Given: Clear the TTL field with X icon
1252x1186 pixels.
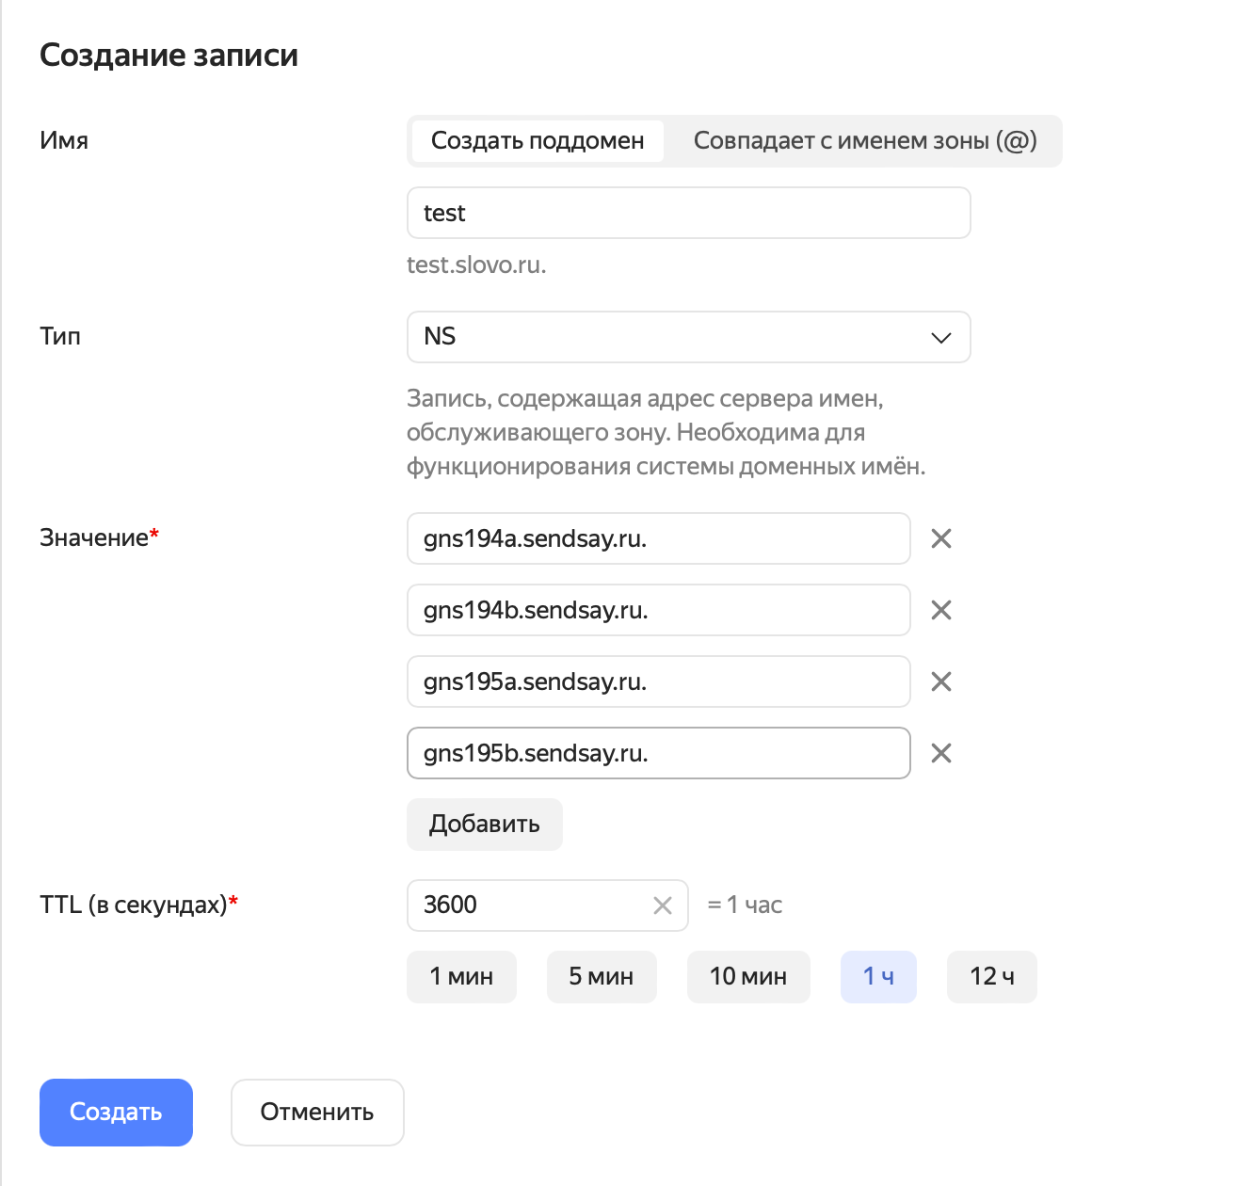Looking at the screenshot, I should pos(663,906).
